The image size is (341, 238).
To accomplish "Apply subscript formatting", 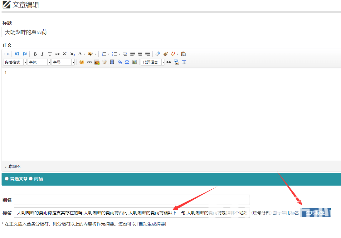I will [x=72, y=54].
